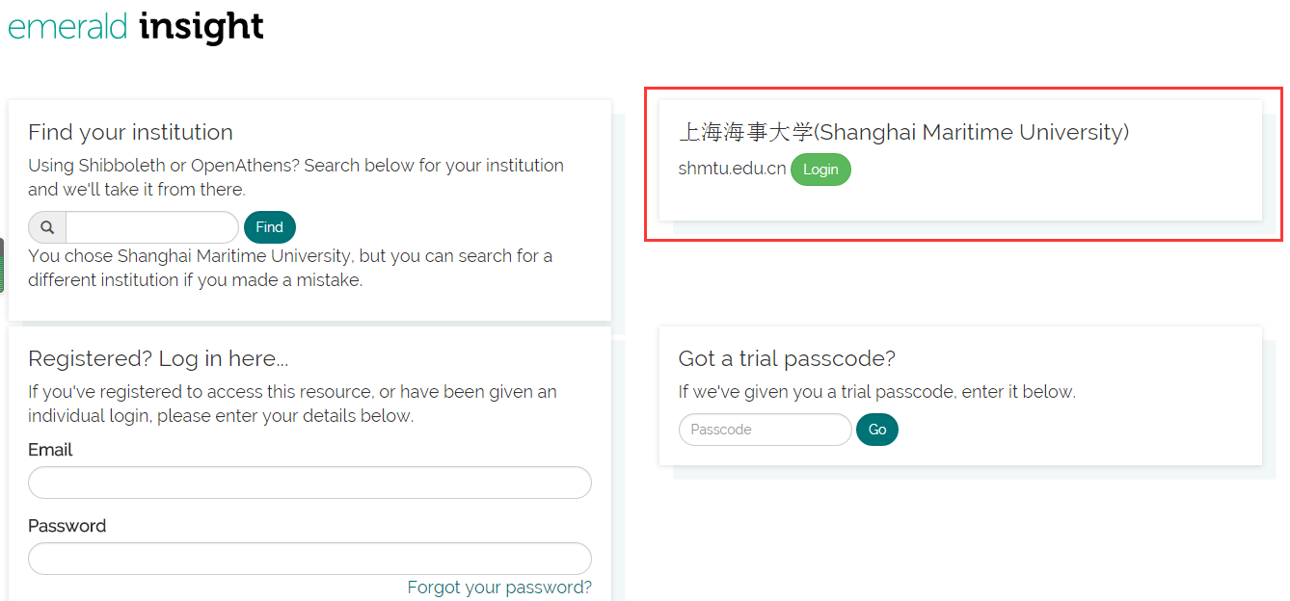Click the emerald insight logo
1290x601 pixels.
[x=136, y=26]
